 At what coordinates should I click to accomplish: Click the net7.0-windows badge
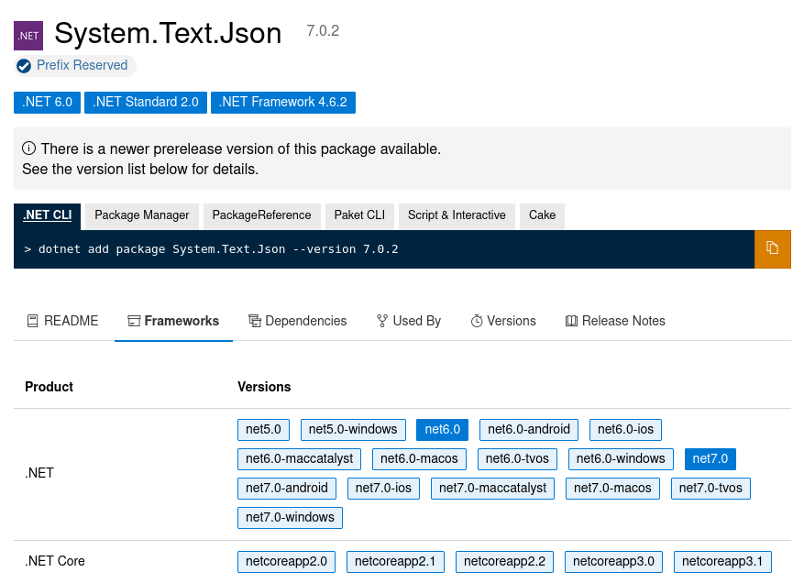[291, 517]
